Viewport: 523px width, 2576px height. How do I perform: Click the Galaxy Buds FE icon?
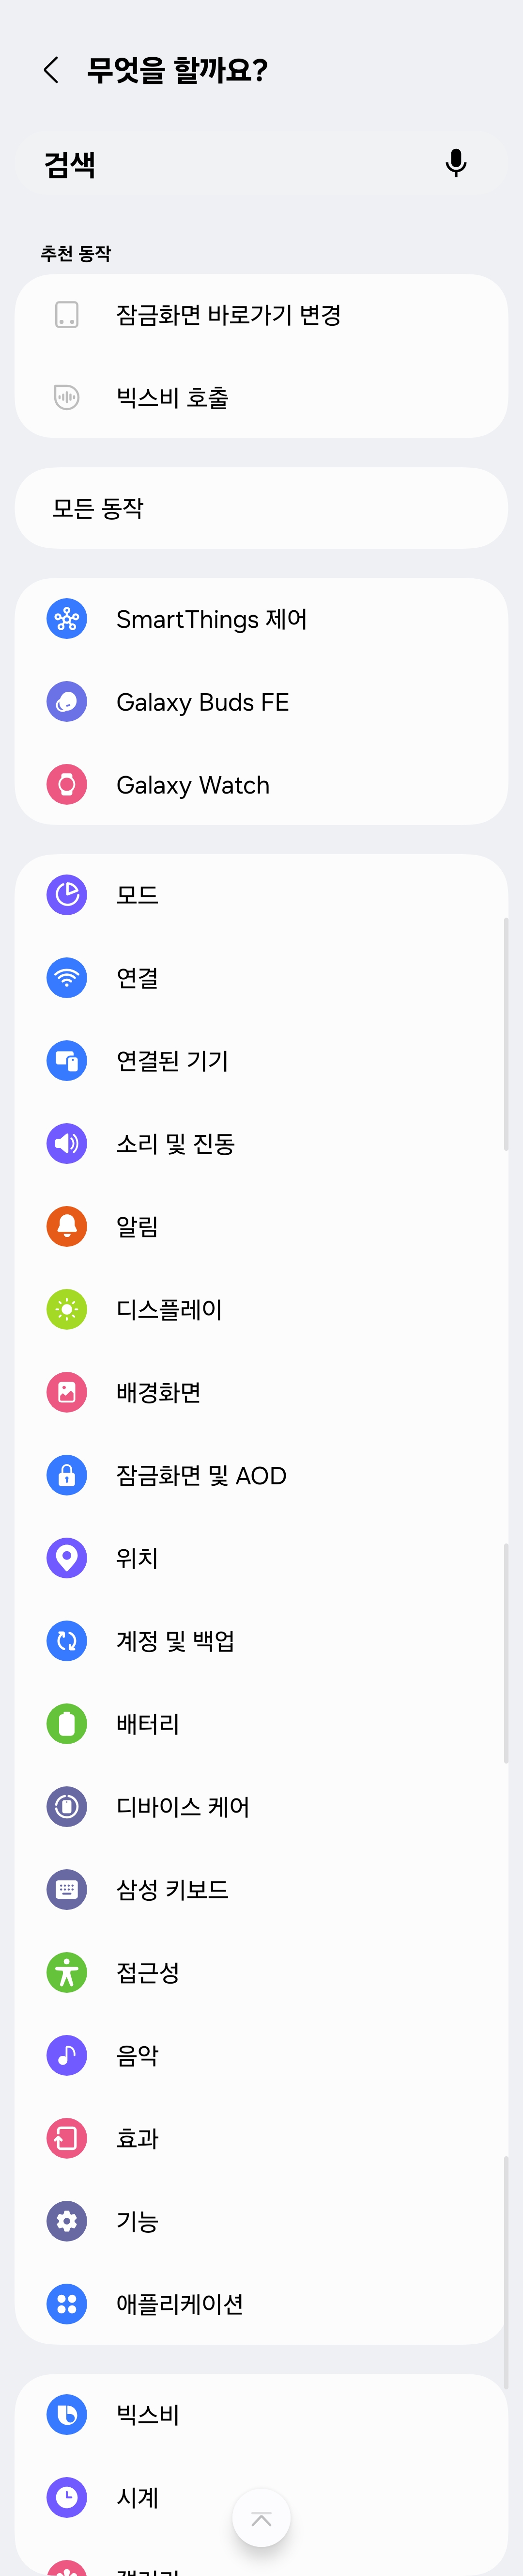point(67,702)
